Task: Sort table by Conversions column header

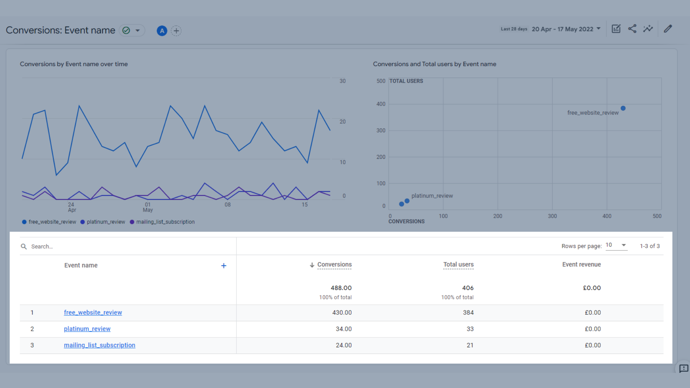Action: (334, 265)
